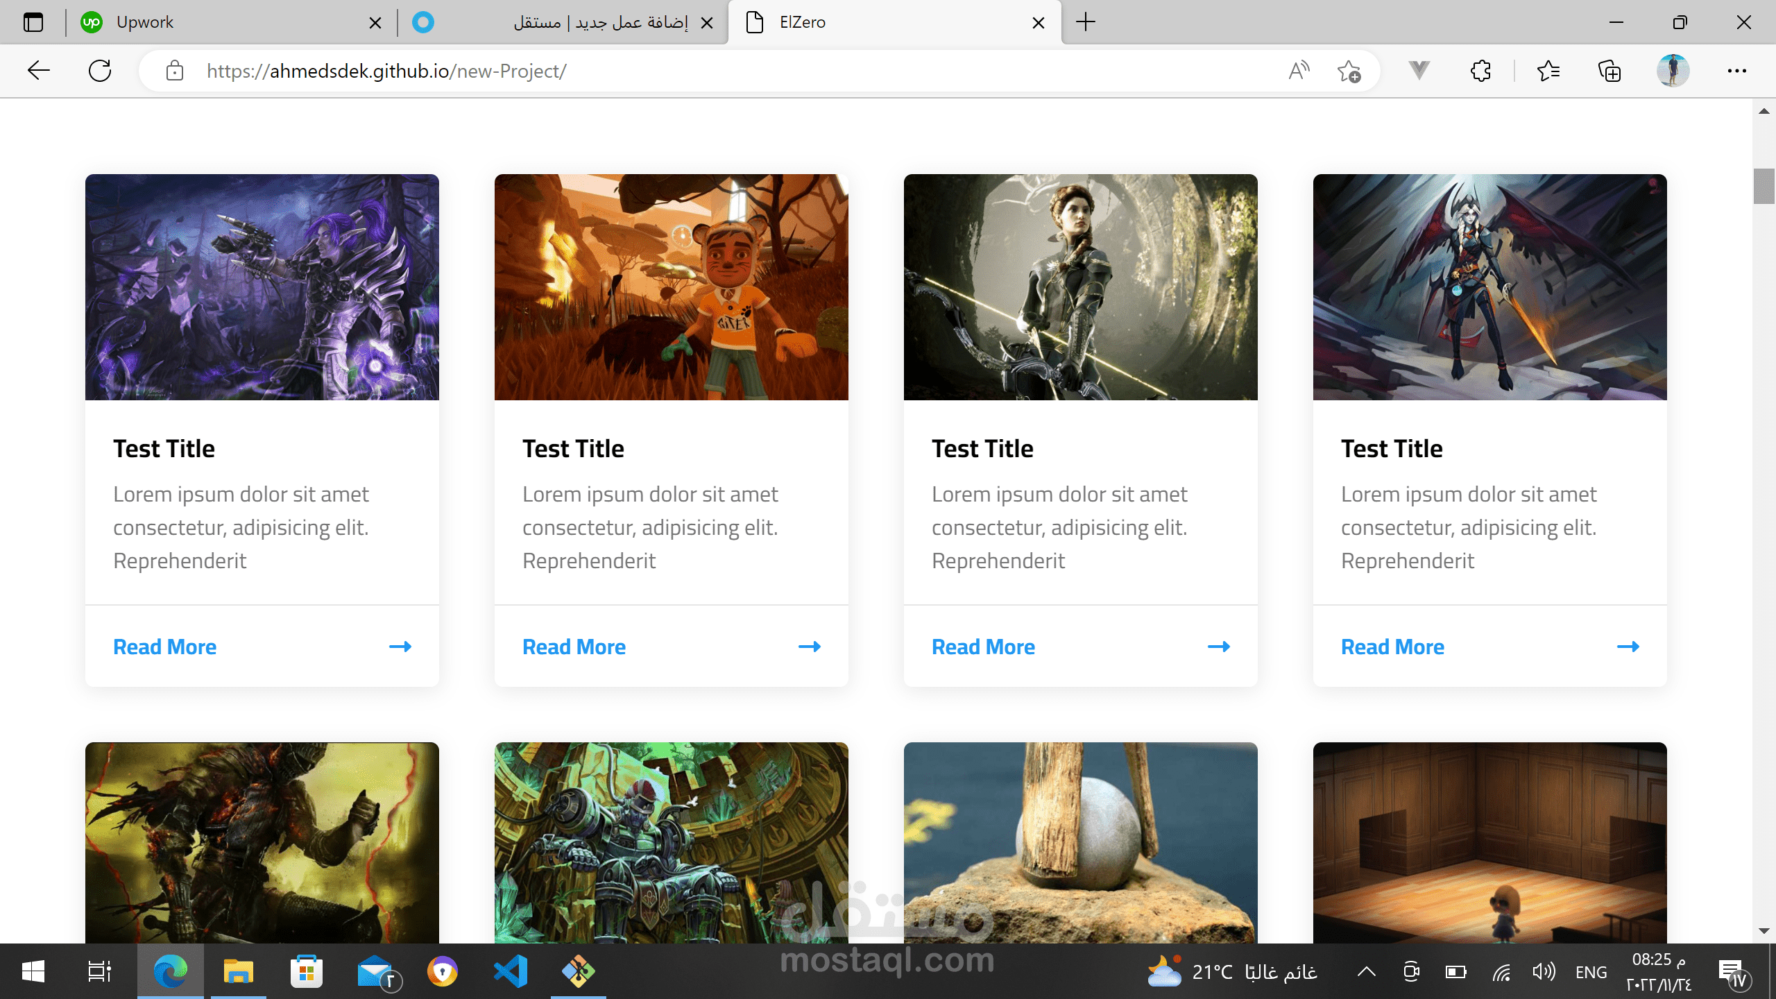1776x999 pixels.
Task: Open Settings and more ellipsis menu
Action: 1736,71
